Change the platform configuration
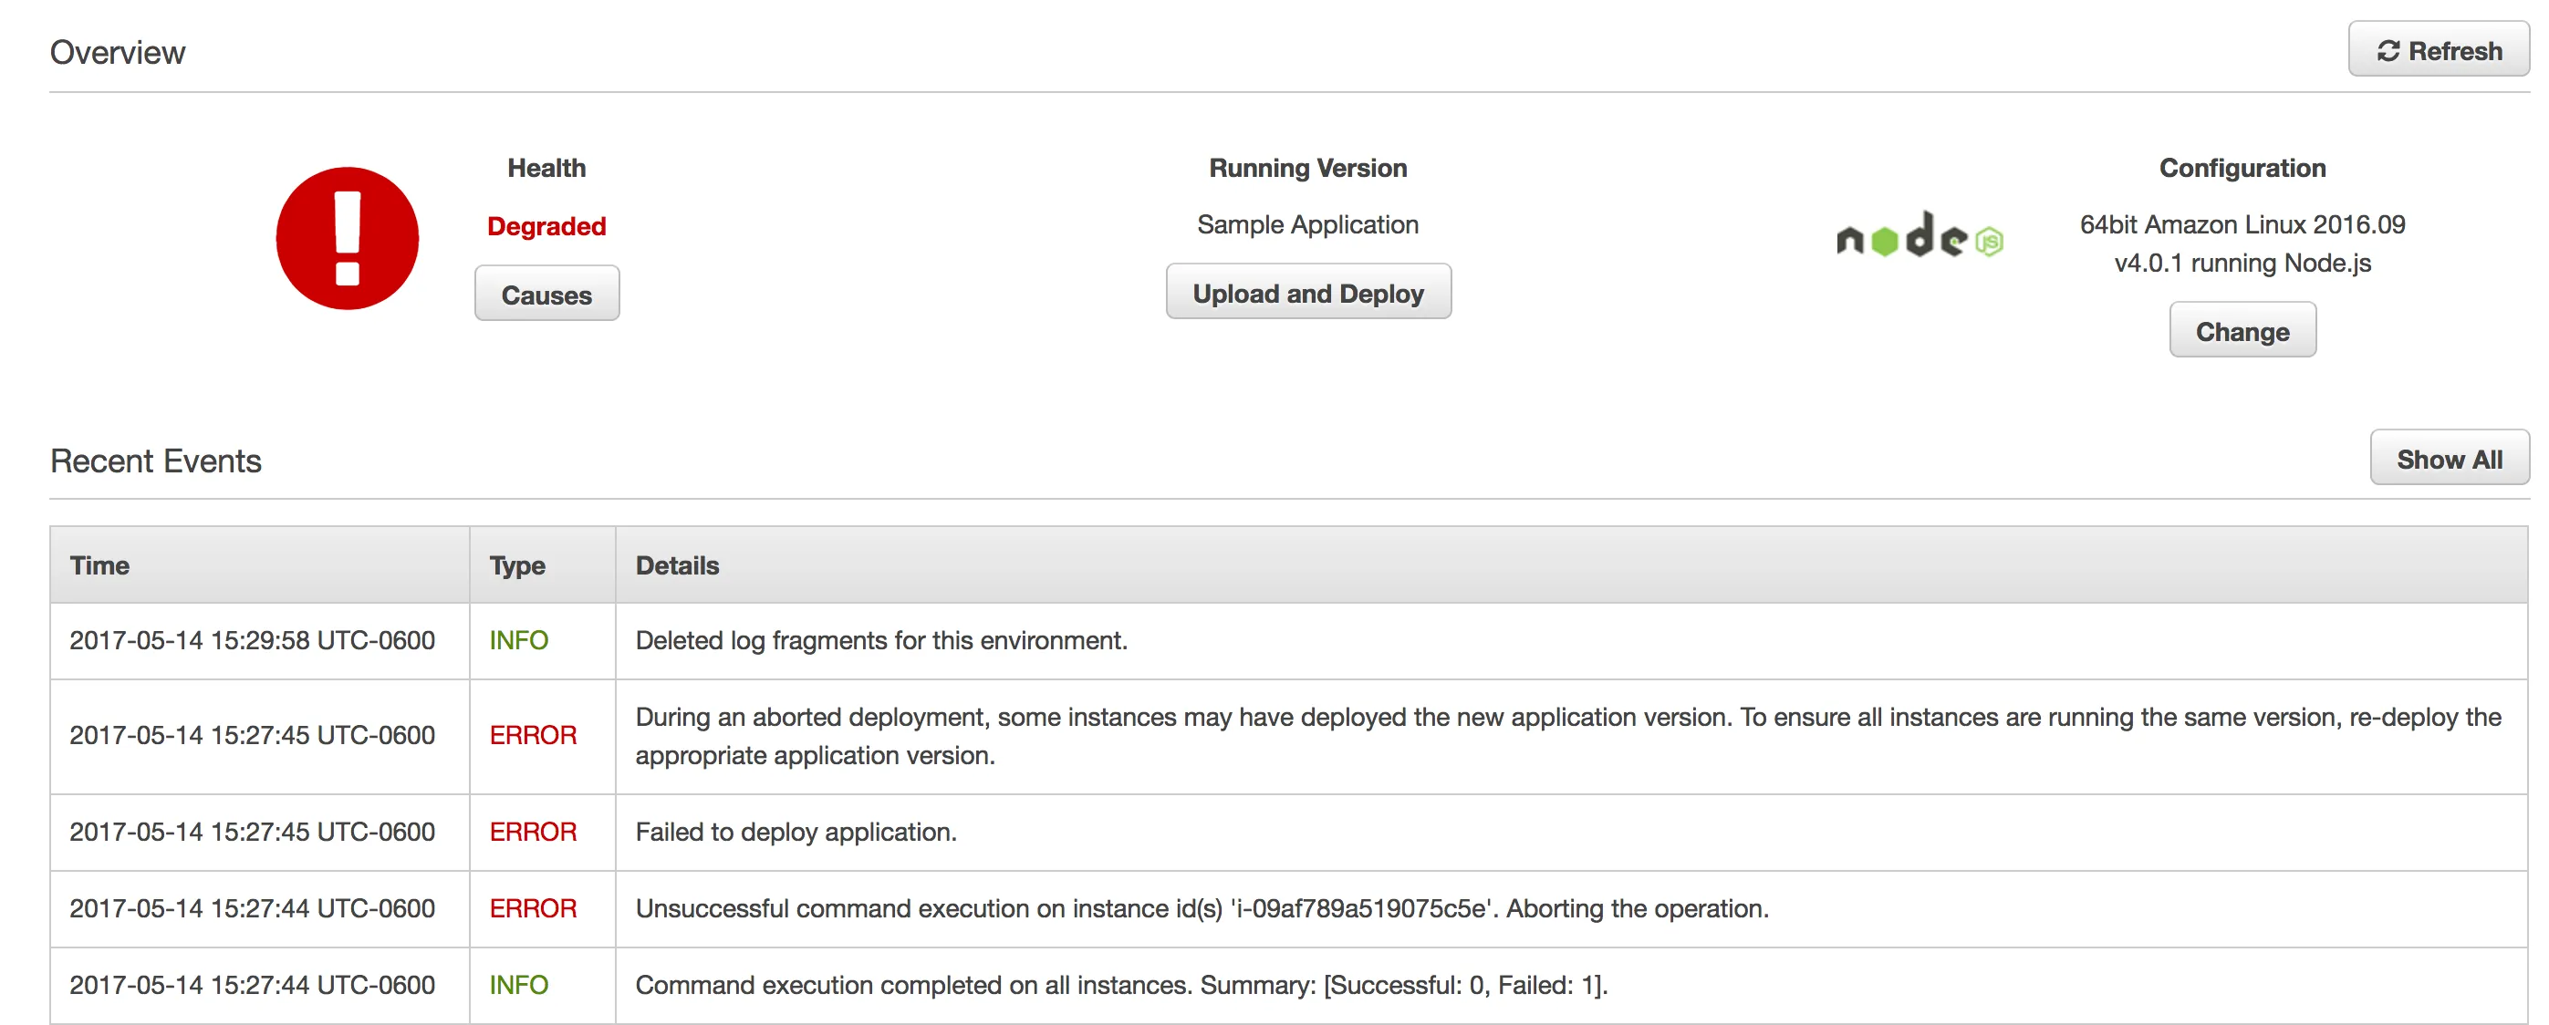The width and height of the screenshot is (2549, 1025). [2242, 331]
